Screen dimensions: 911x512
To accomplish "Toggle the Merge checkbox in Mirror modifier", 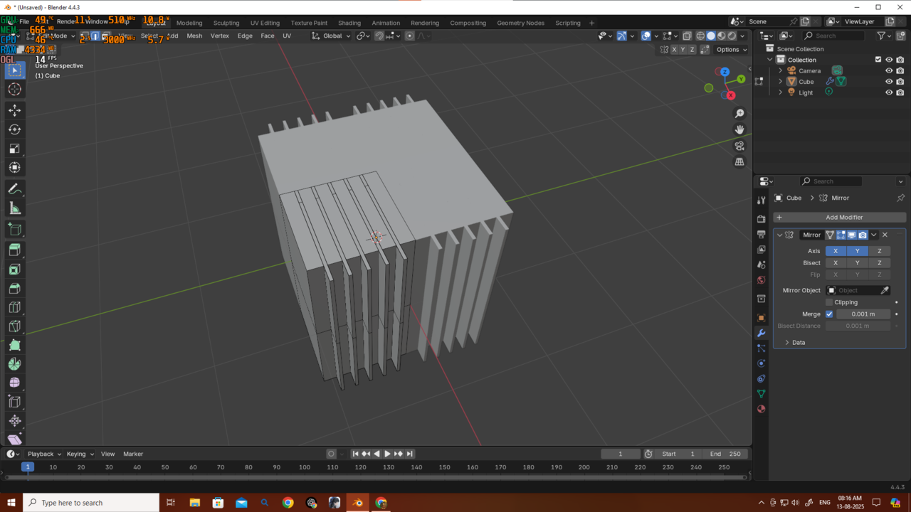I will [x=829, y=314].
